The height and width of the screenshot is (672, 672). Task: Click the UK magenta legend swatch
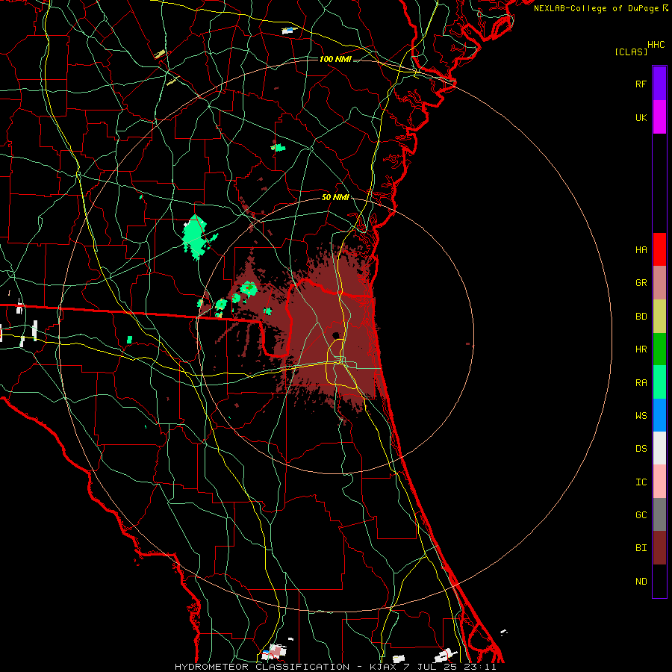tap(659, 117)
